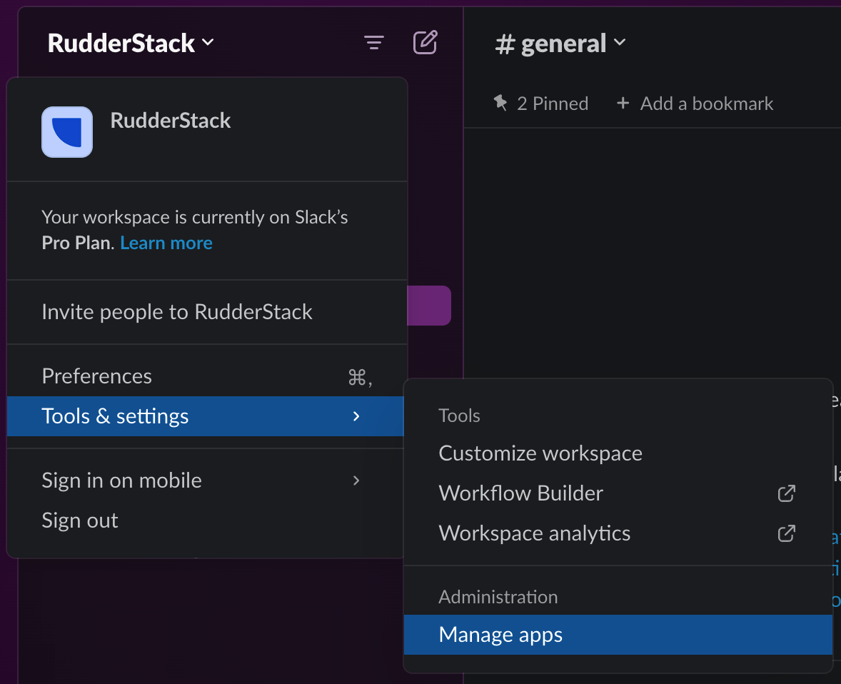Viewport: 841px width, 684px height.
Task: Click the filter lines icon in sidebar header
Action: (374, 42)
